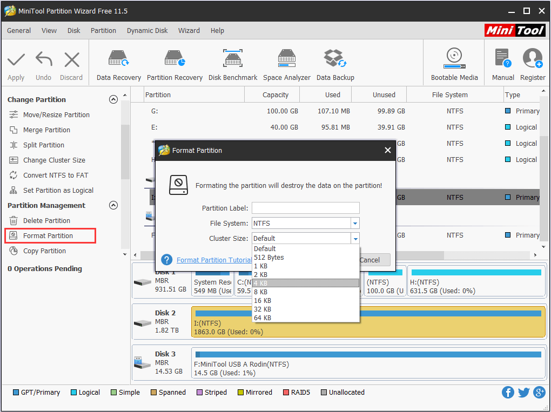Viewport: 551px width, 412px height.
Task: Open the Twitter share icon
Action: [x=523, y=393]
